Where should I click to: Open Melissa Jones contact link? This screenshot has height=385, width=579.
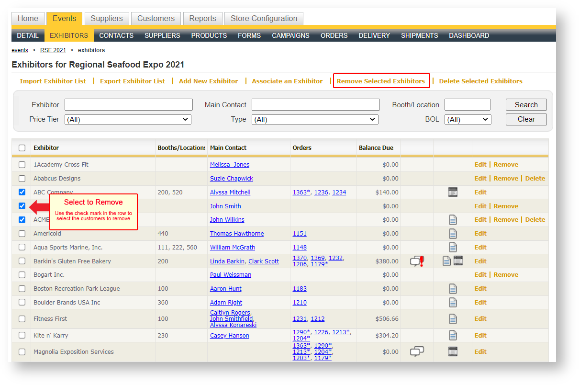tap(230, 165)
